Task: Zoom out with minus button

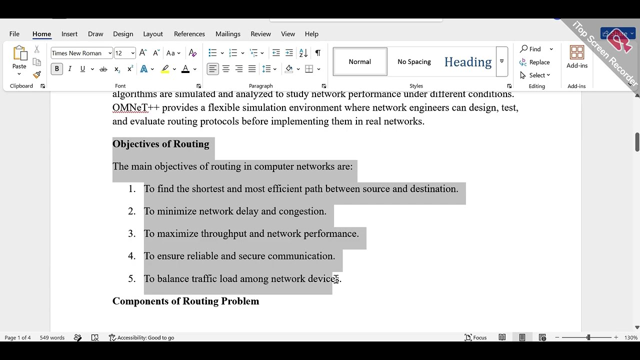Action: [x=557, y=337]
